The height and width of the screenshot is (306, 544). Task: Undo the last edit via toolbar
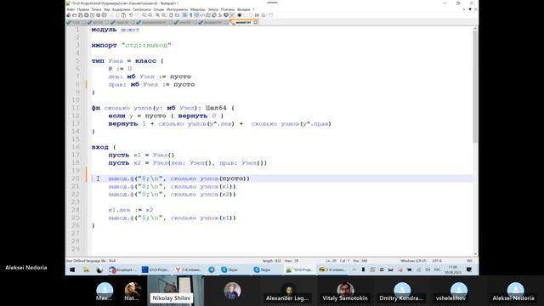pos(131,15)
